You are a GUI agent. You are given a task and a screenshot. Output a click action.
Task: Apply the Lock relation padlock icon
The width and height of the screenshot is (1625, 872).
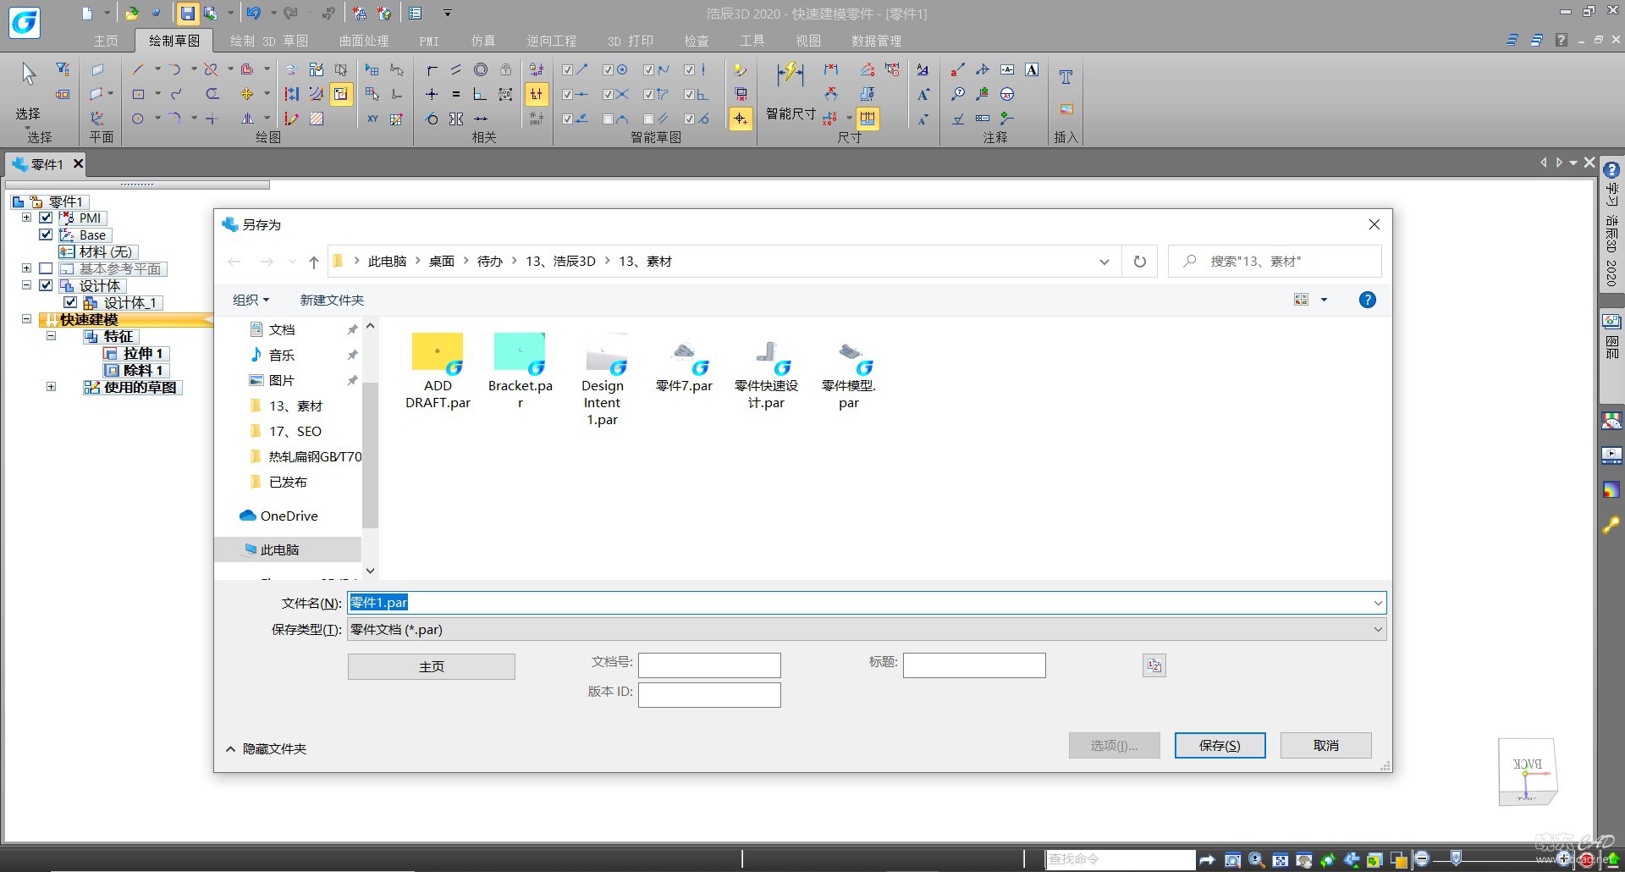coord(505,69)
